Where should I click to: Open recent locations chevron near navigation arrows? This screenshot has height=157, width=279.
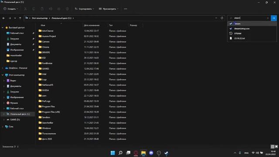coord(15,18)
